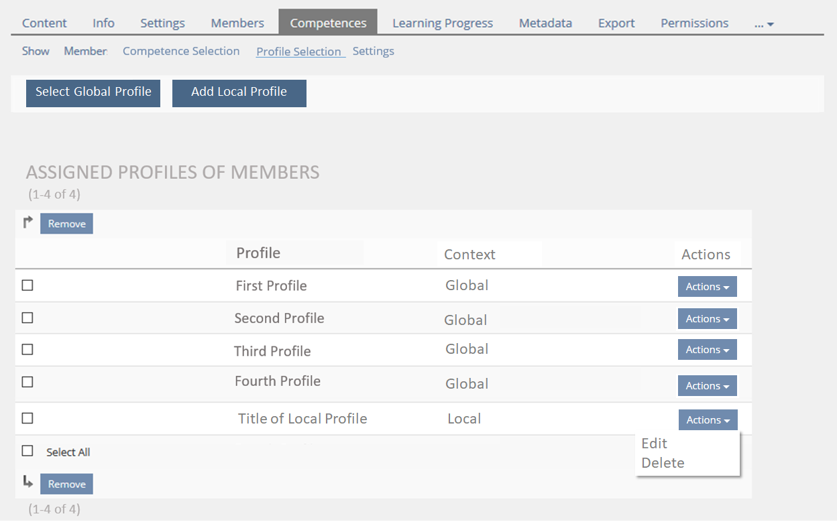Check the Third Profile row checkbox
Image resolution: width=837 pixels, height=522 pixels.
point(27,350)
